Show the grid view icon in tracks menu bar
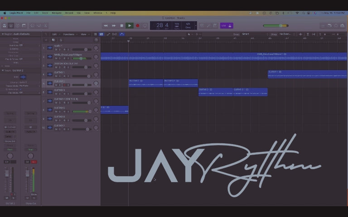Screen dimensions: 348x217 95,34
